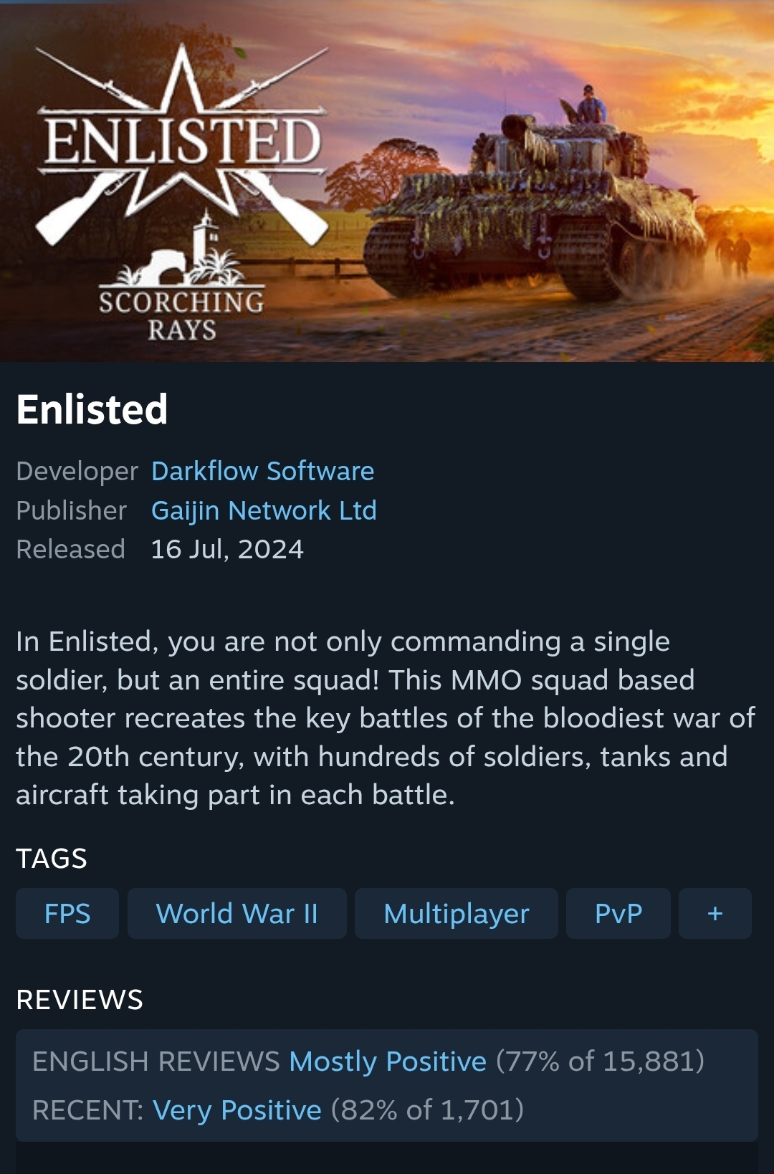Select the World War II tag
Image resolution: width=774 pixels, height=1174 pixels.
tap(236, 914)
